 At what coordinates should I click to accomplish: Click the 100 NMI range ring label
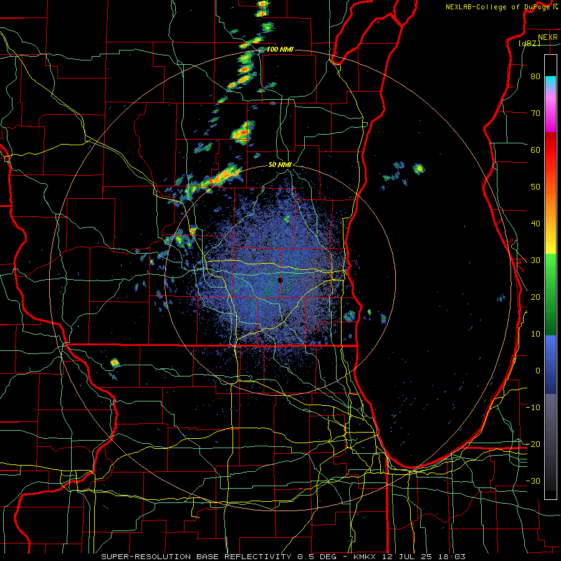pyautogui.click(x=280, y=49)
